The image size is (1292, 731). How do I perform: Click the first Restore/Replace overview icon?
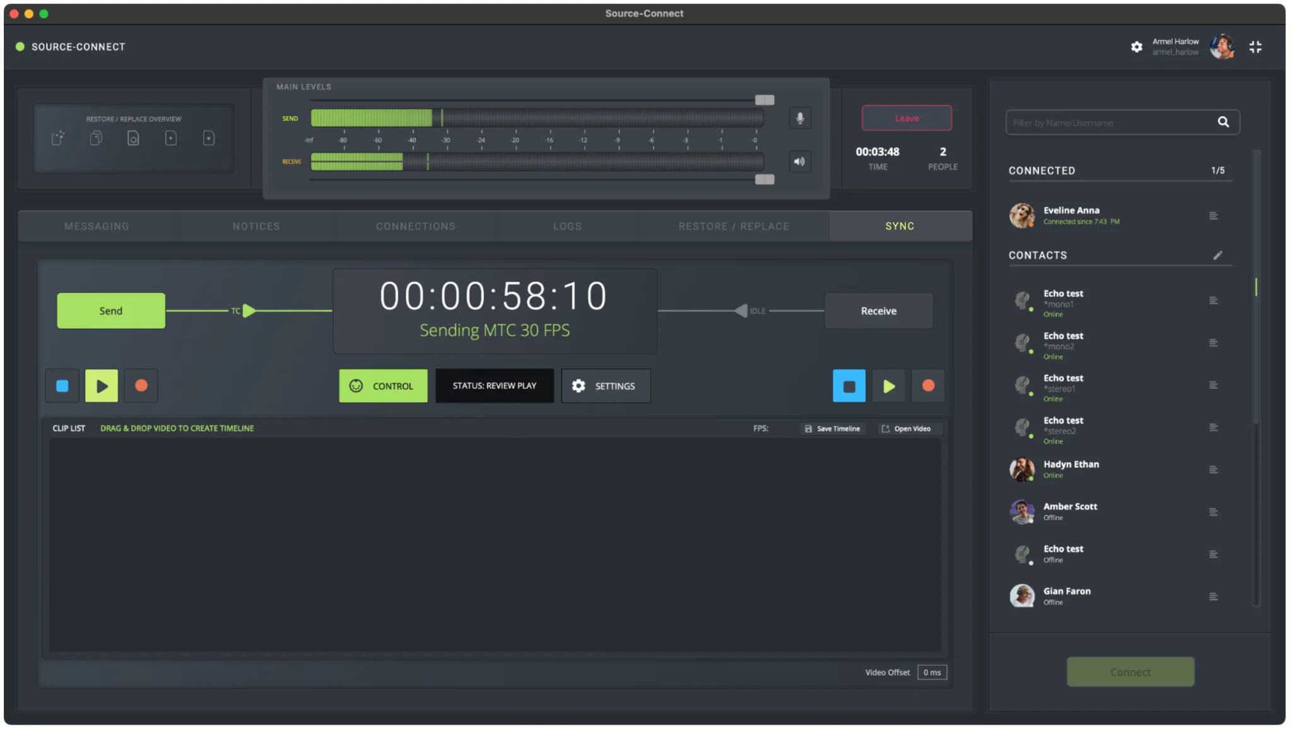pos(58,138)
